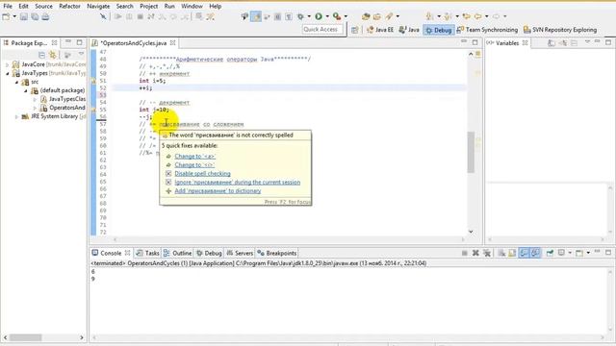This screenshot has width=616, height=346.
Task: Click Remove All Terminated Launches icon in Console
Action: pyautogui.click(x=487, y=253)
